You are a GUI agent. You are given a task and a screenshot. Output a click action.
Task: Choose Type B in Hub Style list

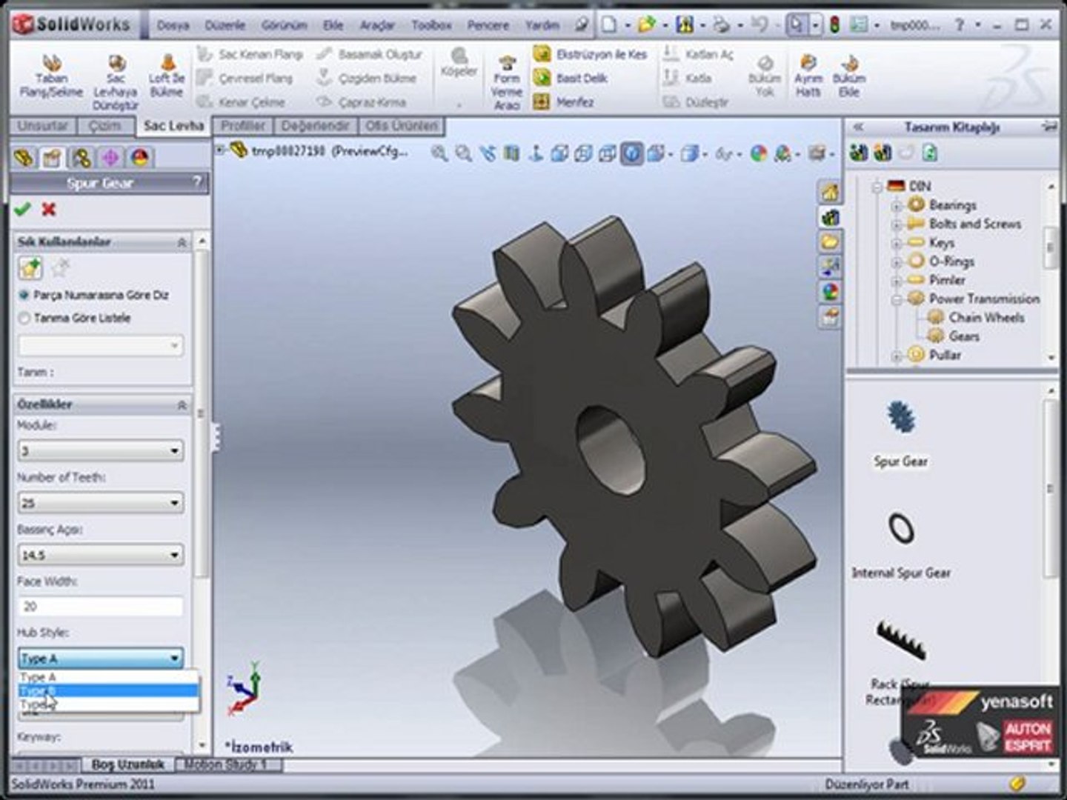tap(108, 690)
